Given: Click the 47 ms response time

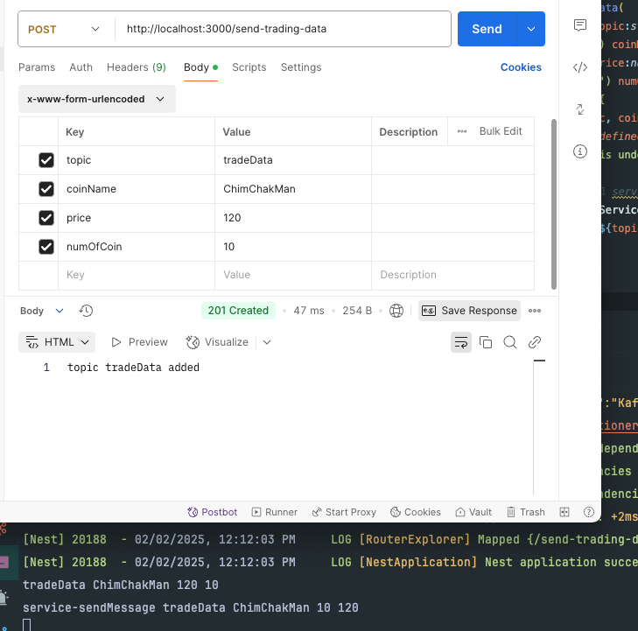Looking at the screenshot, I should (x=309, y=311).
